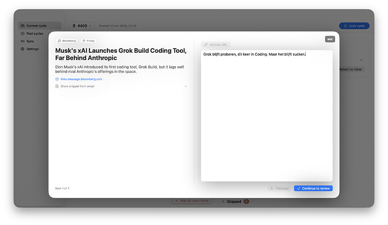The height and width of the screenshot is (225, 388).
Task: Open the #409 cycle dropdown
Action: point(82,26)
